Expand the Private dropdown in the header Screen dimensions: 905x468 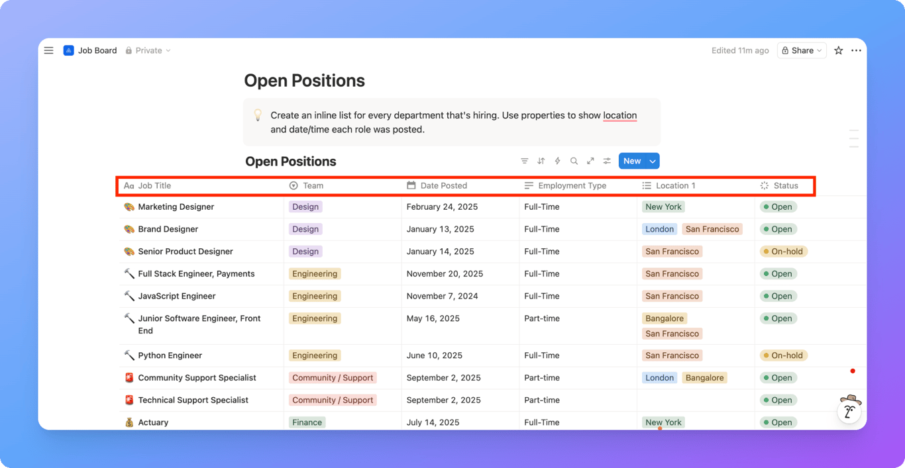pyautogui.click(x=169, y=50)
